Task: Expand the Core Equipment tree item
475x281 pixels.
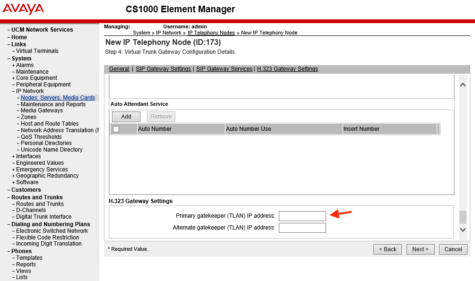Action: coord(13,78)
